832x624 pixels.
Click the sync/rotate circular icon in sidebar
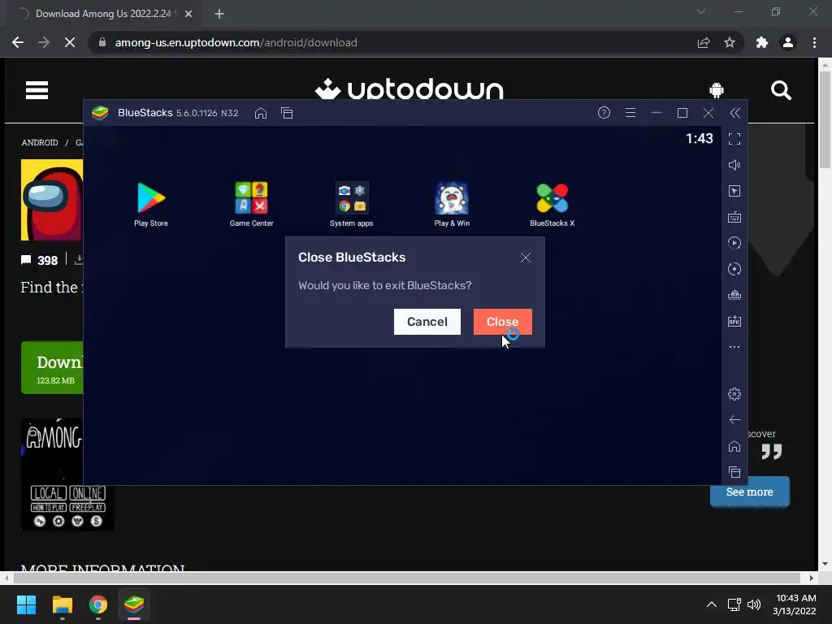[734, 269]
